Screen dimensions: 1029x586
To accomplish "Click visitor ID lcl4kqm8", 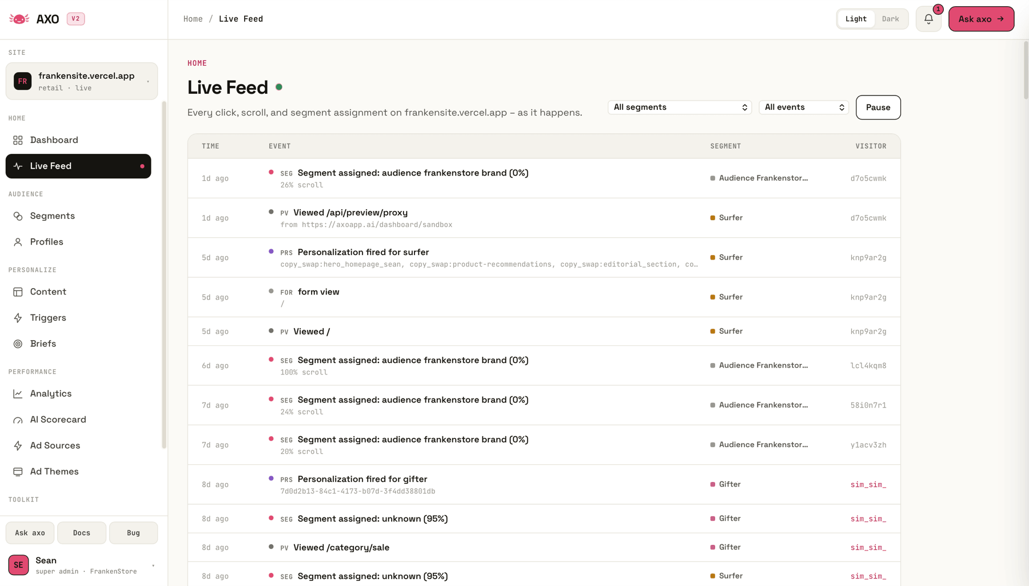I will (x=868, y=366).
